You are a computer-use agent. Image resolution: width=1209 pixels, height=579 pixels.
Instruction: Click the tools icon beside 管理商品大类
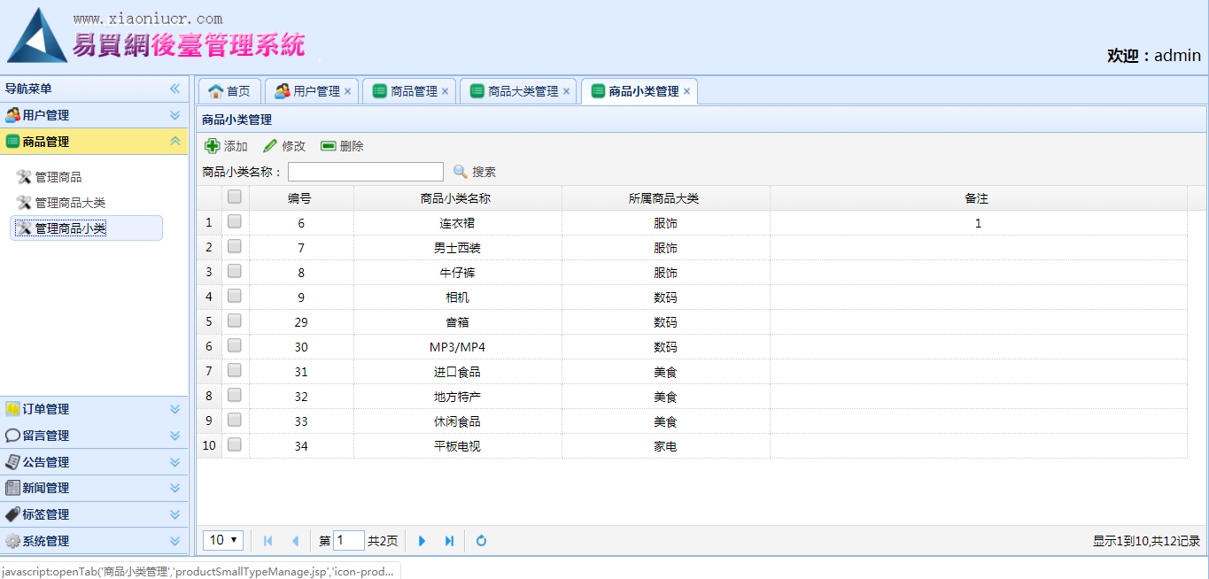click(24, 203)
